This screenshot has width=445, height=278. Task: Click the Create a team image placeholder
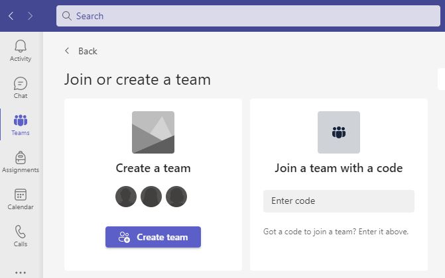pyautogui.click(x=153, y=132)
